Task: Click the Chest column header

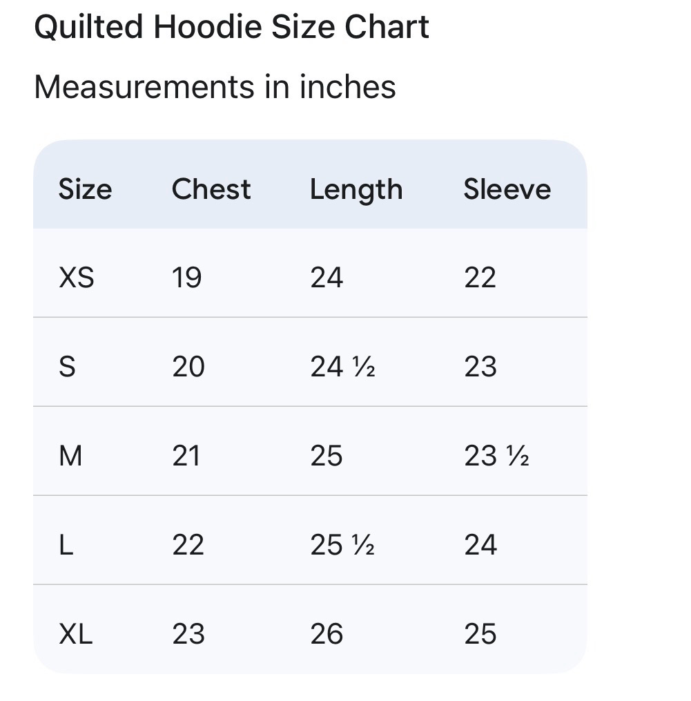Action: click(211, 189)
